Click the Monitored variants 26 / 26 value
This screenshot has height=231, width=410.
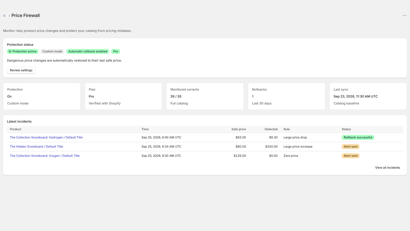pos(176,97)
